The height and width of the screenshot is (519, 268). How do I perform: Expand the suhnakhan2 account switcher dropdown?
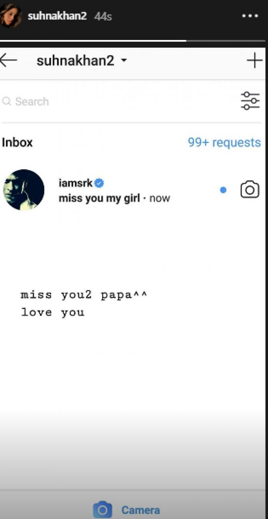(x=124, y=61)
